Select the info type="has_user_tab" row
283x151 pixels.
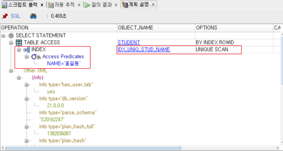pyautogui.click(x=66, y=84)
